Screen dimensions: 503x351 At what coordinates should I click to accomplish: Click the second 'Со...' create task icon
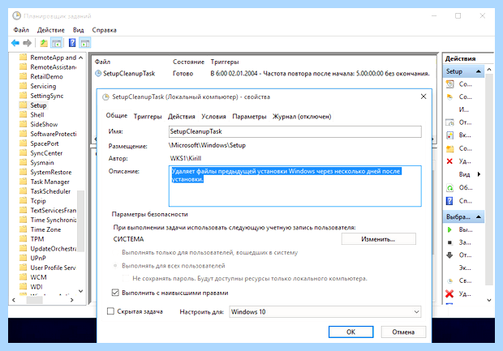[x=450, y=96]
